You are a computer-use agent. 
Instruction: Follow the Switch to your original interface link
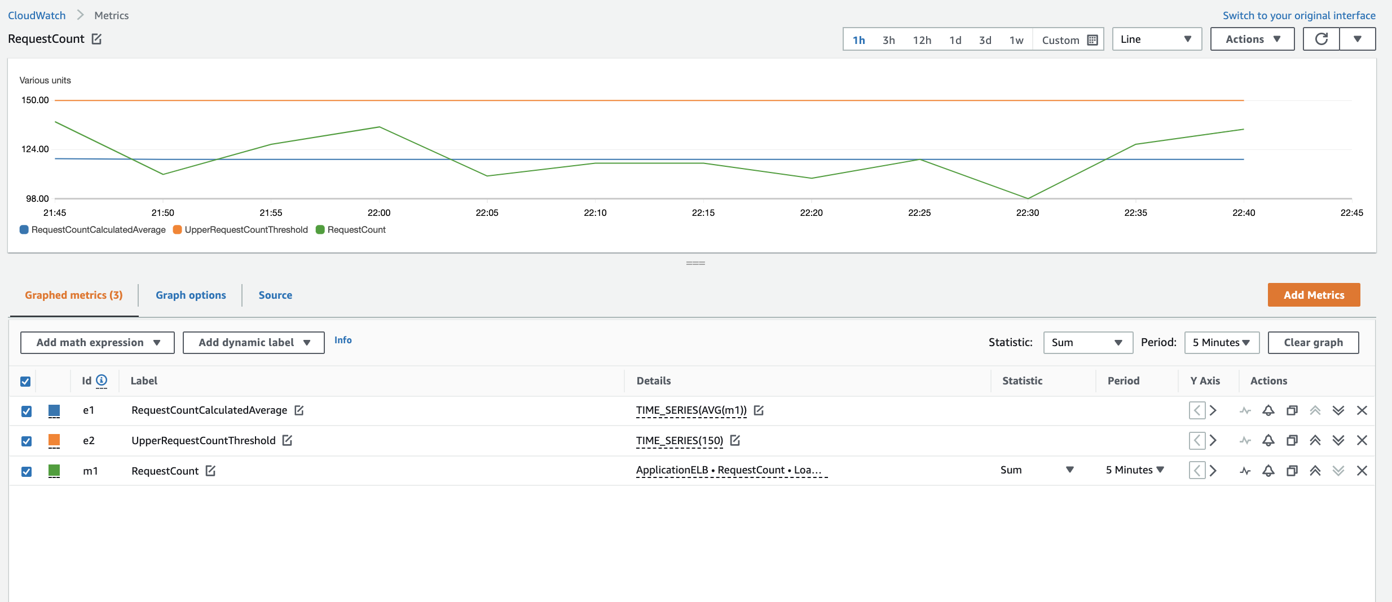point(1298,15)
